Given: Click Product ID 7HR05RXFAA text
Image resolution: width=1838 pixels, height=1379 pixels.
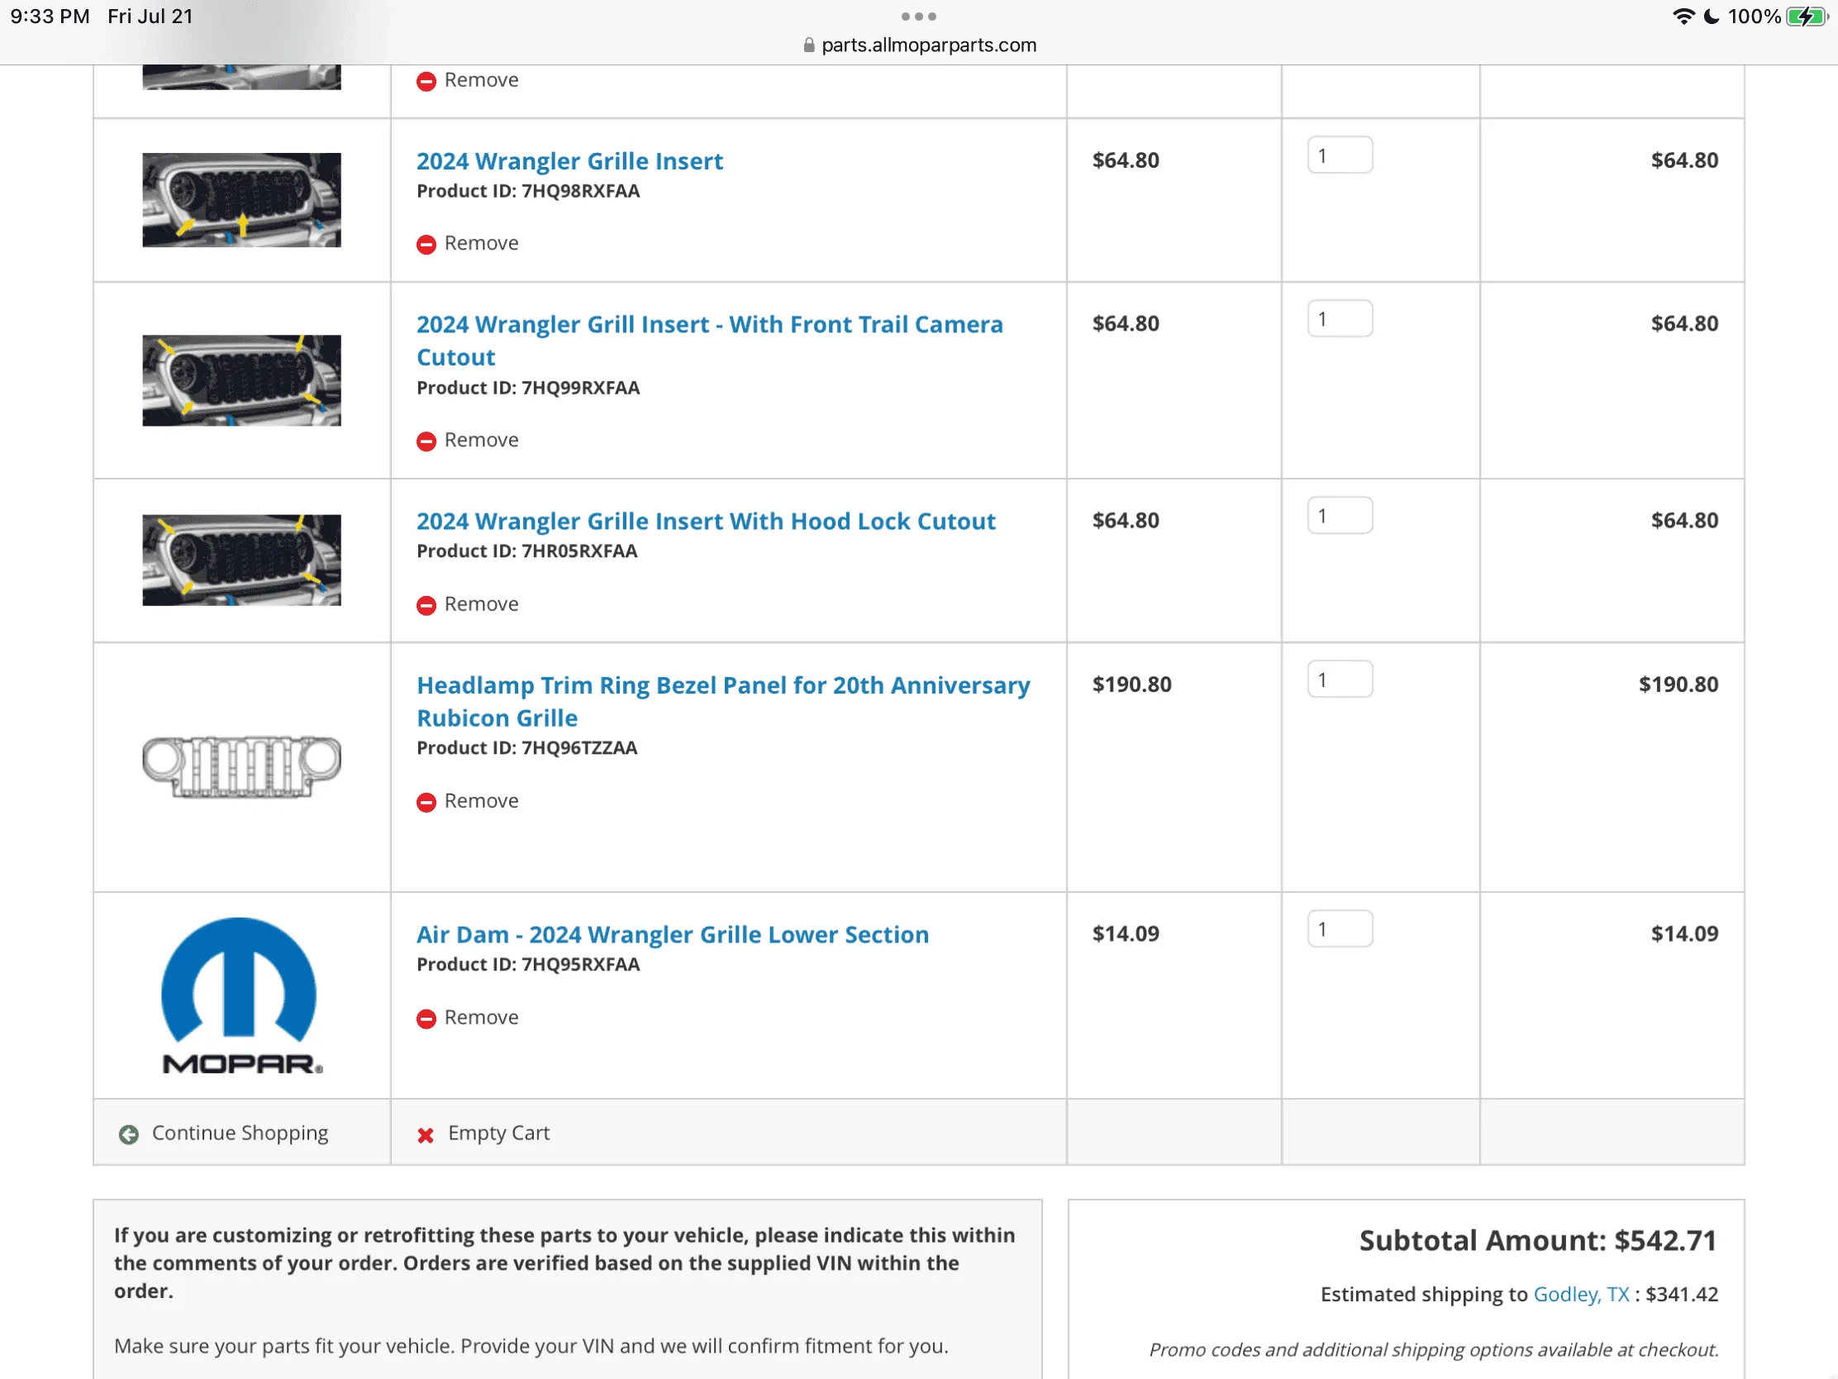Looking at the screenshot, I should tap(526, 551).
